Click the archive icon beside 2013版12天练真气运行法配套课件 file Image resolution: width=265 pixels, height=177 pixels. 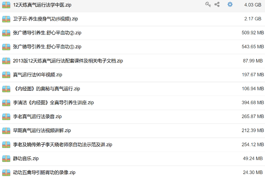coord(6,61)
